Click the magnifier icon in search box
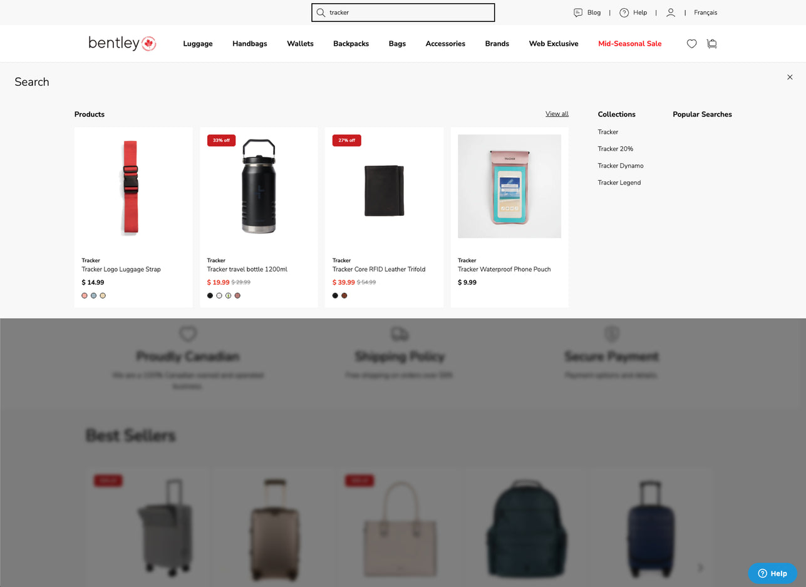Screen dimensions: 806x587 (321, 13)
